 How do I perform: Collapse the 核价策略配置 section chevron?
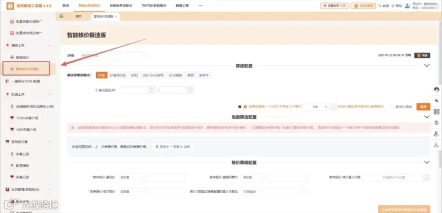coord(427,162)
